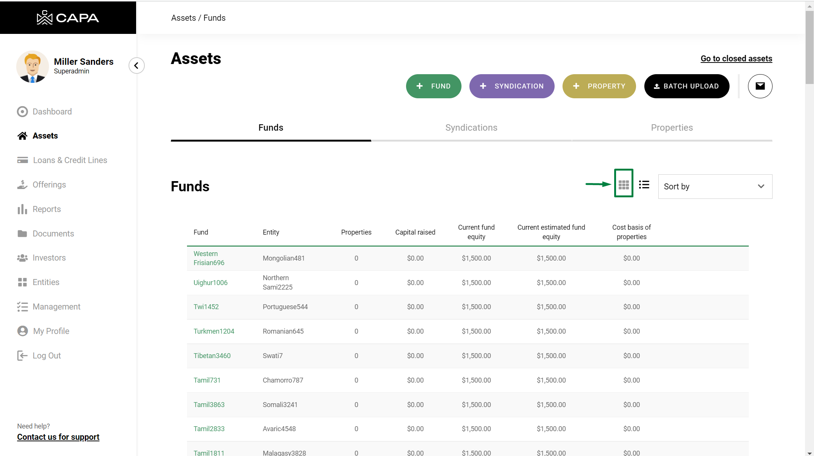Collapse the sidebar with chevron arrow
This screenshot has width=814, height=456.
[x=136, y=66]
